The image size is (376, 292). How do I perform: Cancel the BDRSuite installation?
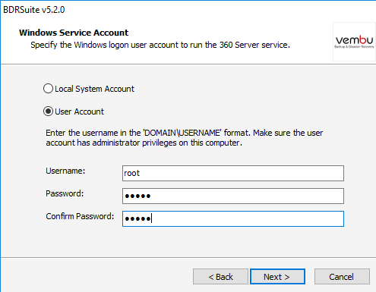[342, 277]
